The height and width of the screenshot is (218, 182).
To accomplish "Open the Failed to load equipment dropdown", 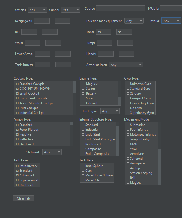I will coord(134,21).
